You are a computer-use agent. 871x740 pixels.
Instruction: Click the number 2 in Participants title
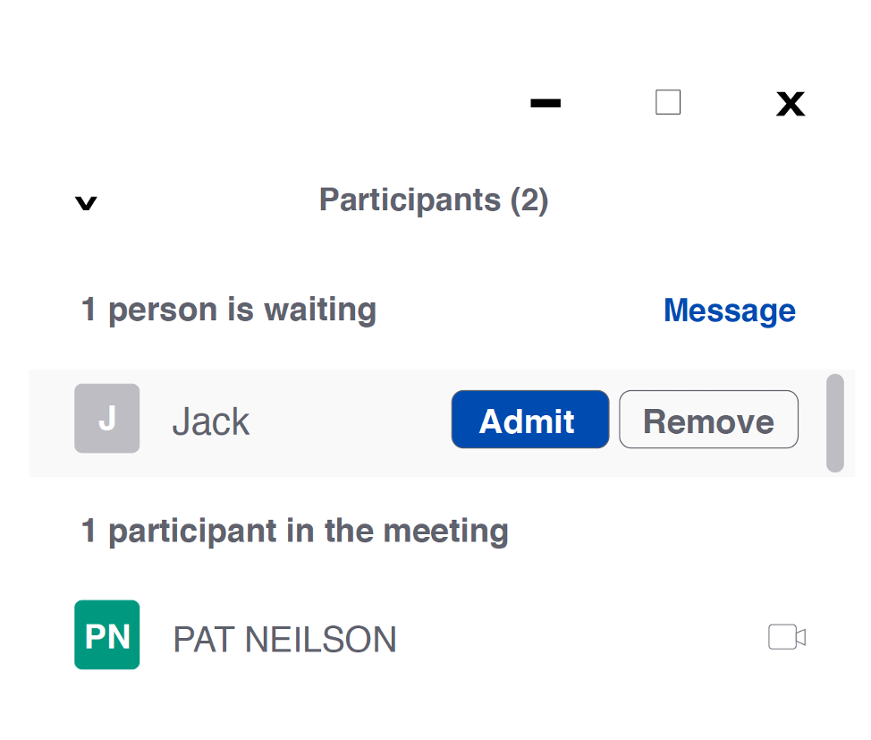click(529, 200)
